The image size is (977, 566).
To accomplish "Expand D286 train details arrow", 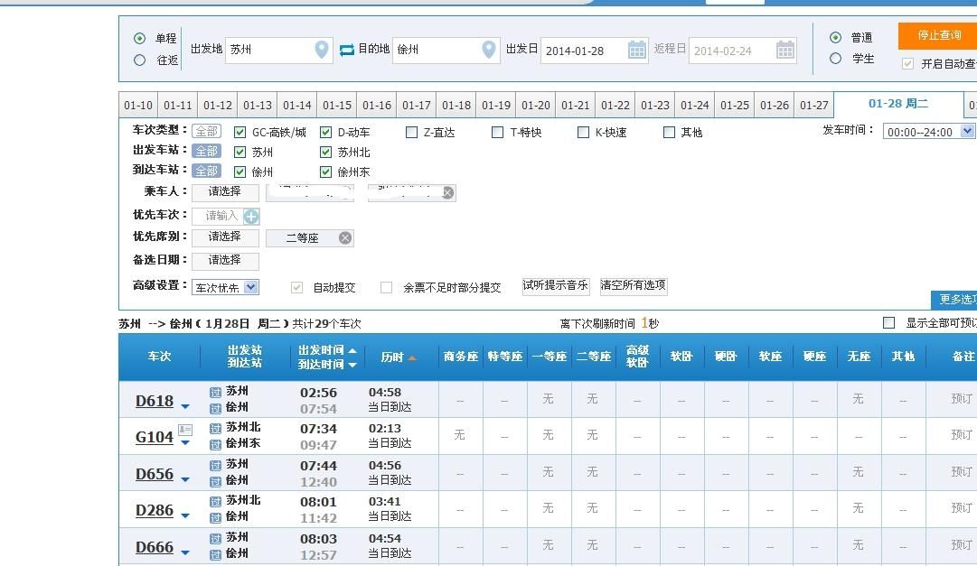I will pyautogui.click(x=185, y=515).
